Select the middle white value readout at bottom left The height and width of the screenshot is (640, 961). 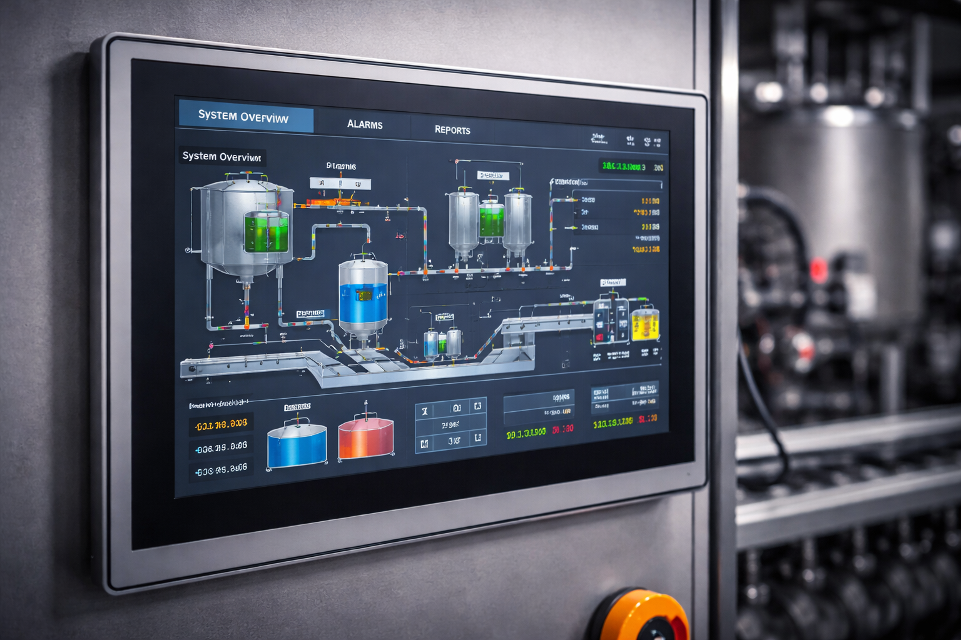tap(221, 447)
